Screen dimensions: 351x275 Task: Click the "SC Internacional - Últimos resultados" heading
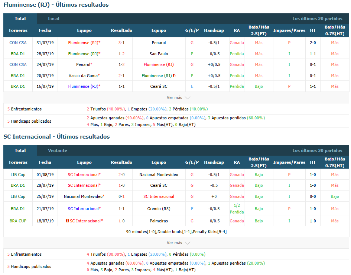click(56, 136)
